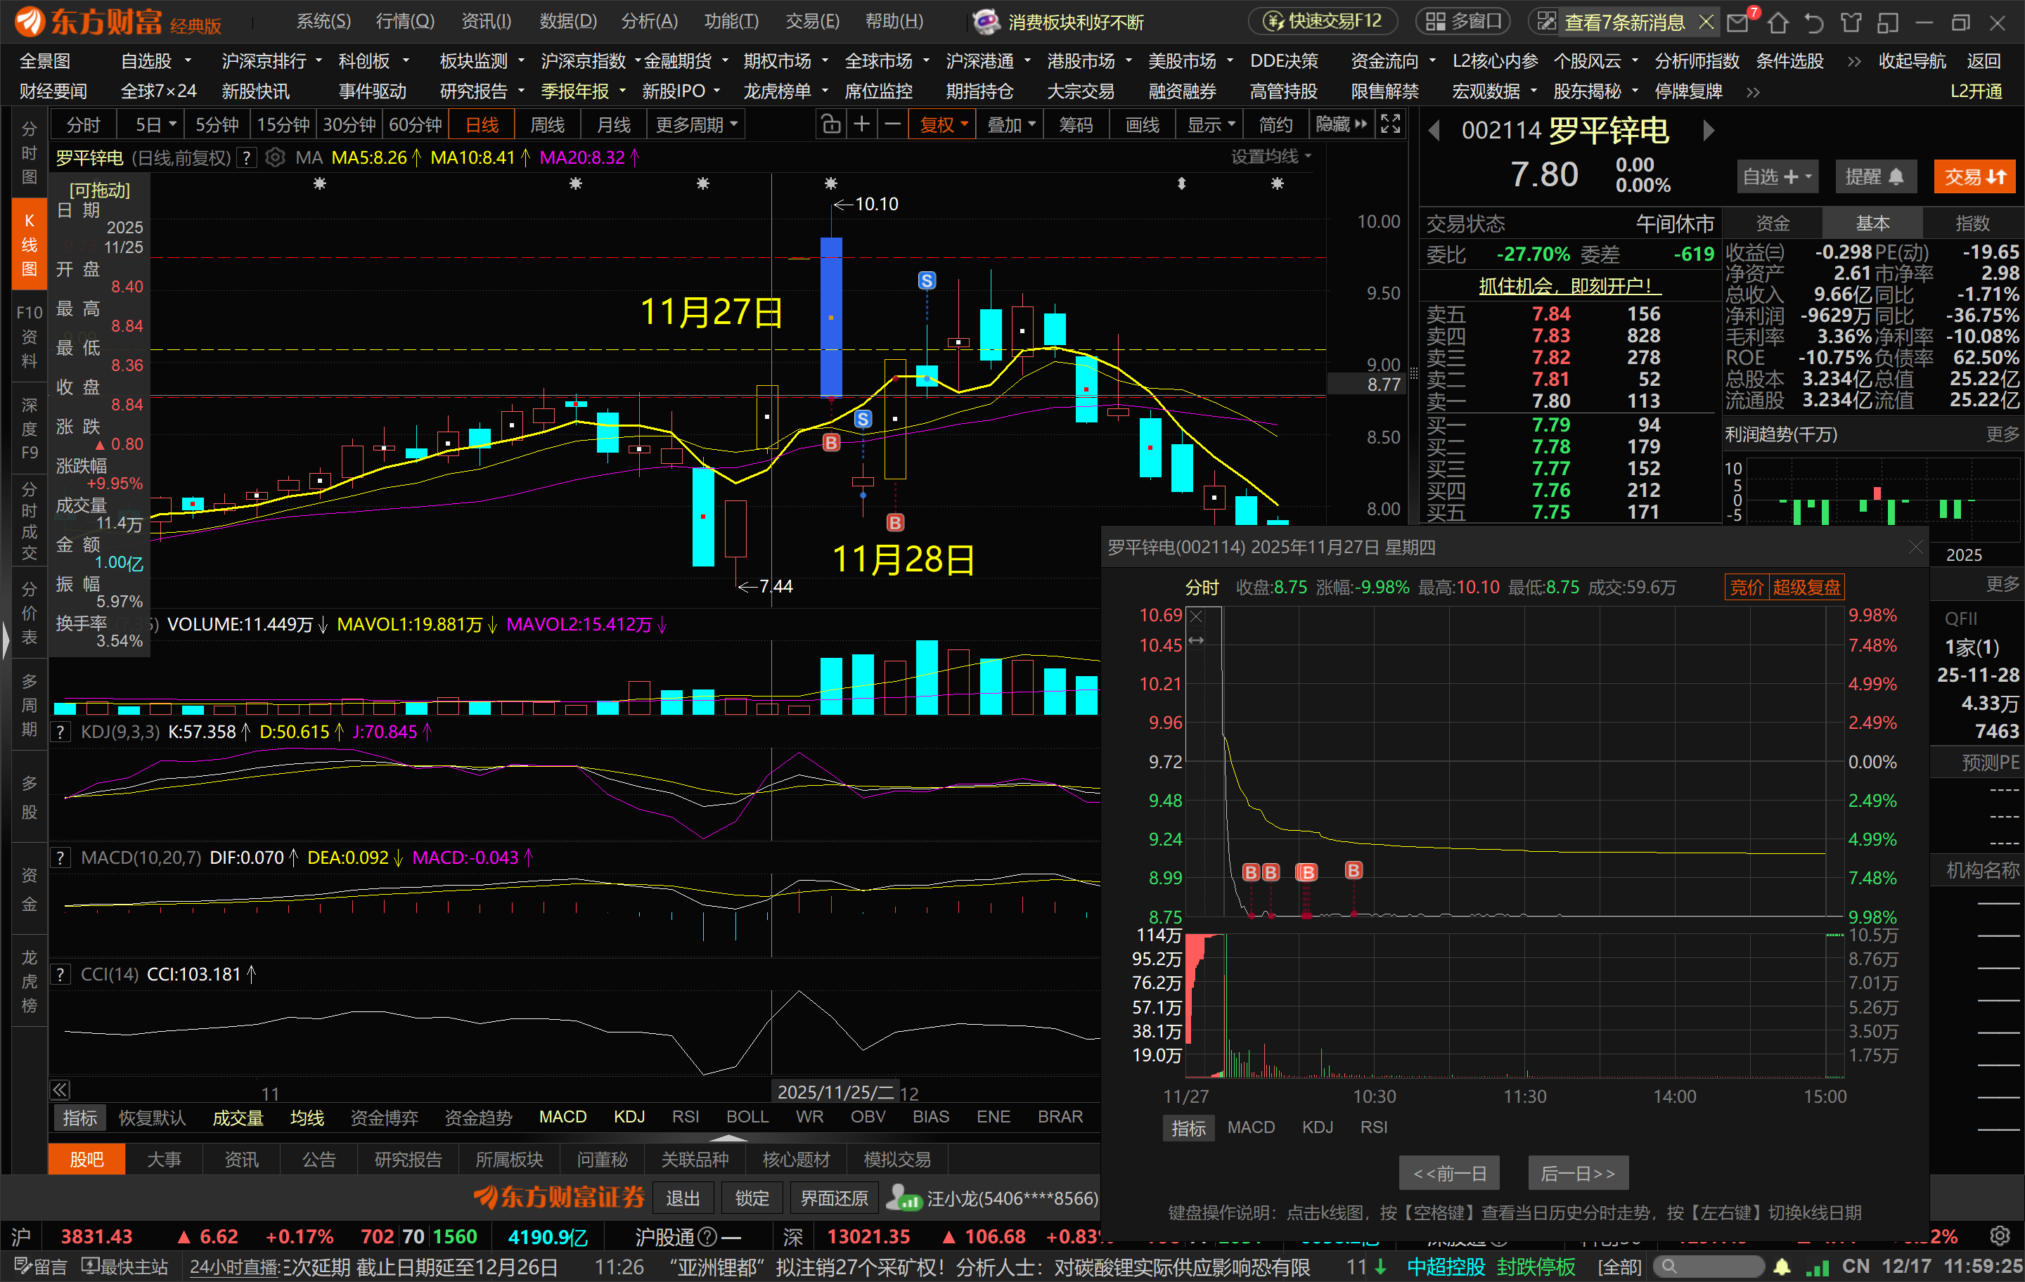Viewport: 2025px width, 1282px height.
Task: Open moving average settings gear icon
Action: tap(275, 157)
